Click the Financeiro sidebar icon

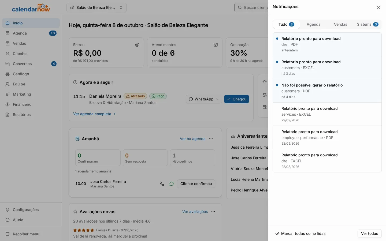(x=8, y=104)
